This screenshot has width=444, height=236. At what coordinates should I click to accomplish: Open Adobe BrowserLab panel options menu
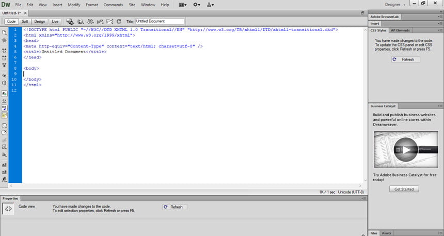[x=440, y=17]
